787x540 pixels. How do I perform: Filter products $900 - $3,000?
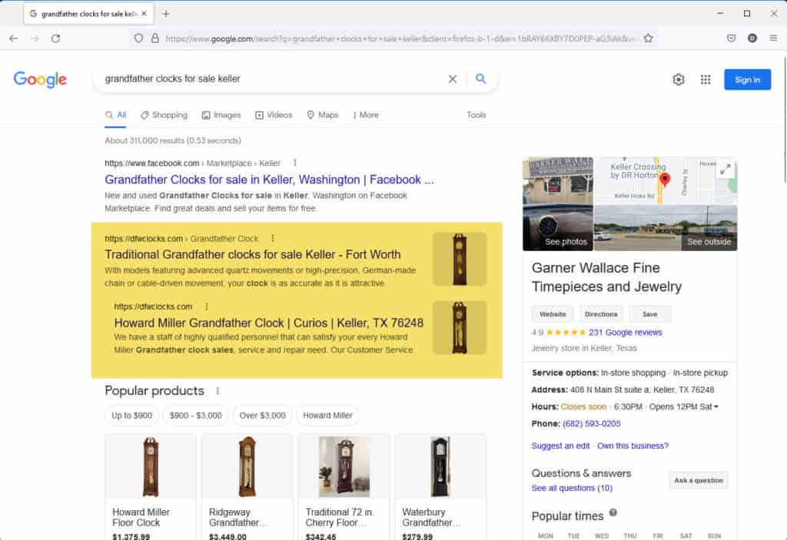[196, 416]
